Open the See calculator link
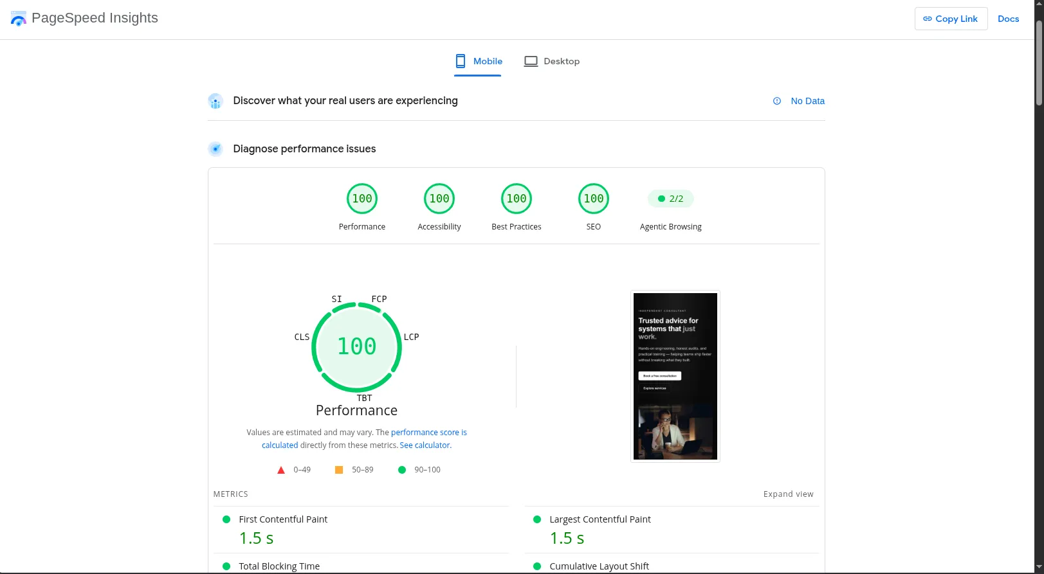The height and width of the screenshot is (574, 1044). [425, 445]
